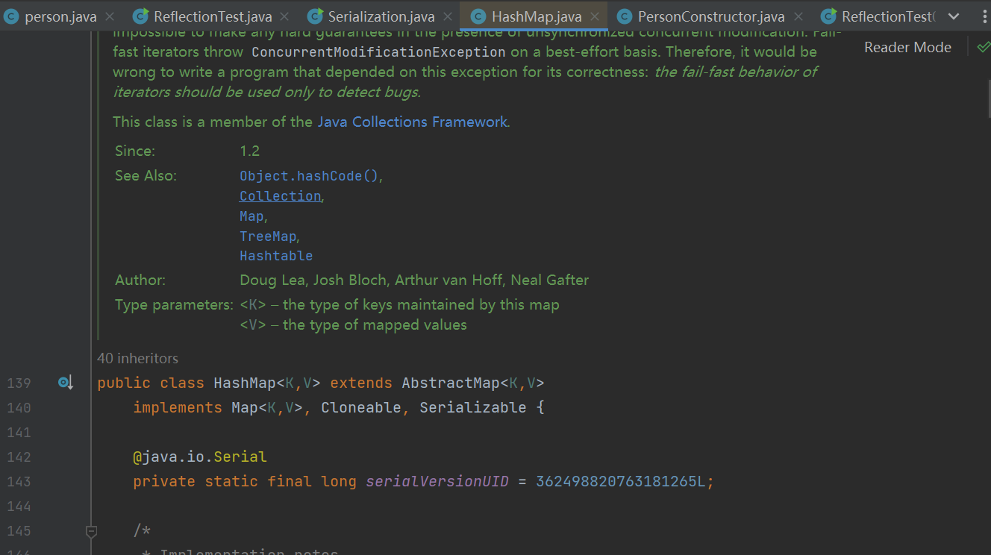991x555 pixels.
Task: Click the person.java tab's class file icon
Action: click(10, 16)
